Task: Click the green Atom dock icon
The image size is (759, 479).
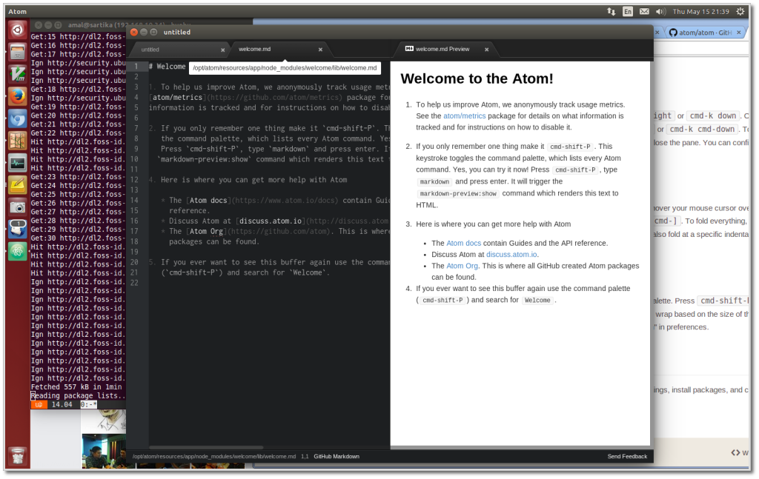Action: coord(18,251)
